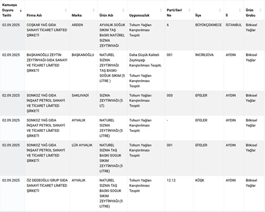Click sort arrows beside Firma Adı header
This screenshot has height=212, width=265.
pyautogui.click(x=66, y=10)
